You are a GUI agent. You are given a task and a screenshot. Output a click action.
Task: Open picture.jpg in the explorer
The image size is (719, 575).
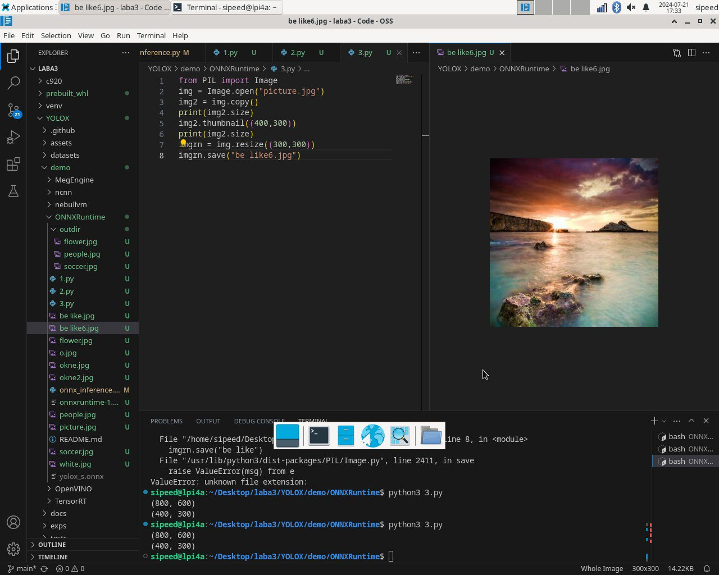[x=78, y=427]
